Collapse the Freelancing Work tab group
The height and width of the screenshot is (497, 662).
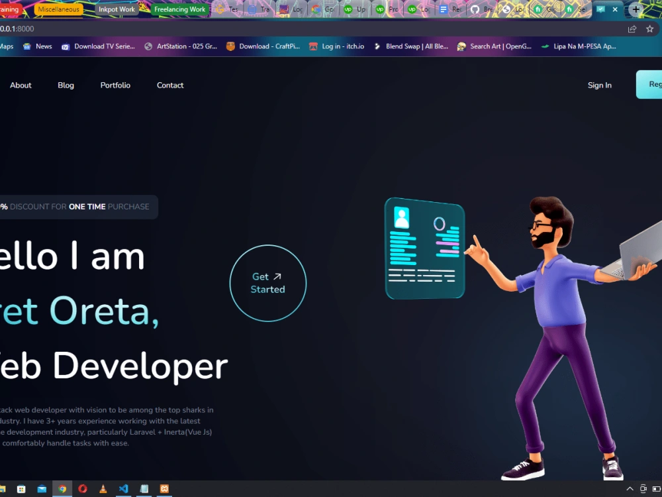pos(179,9)
